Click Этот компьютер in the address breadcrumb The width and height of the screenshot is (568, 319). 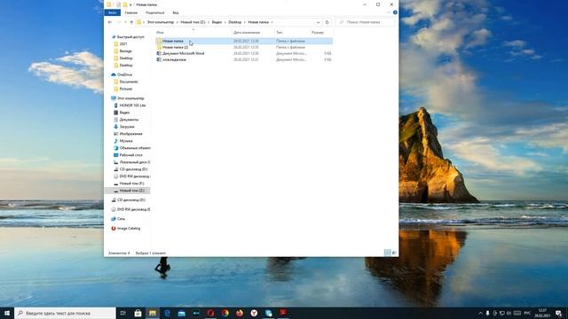pyautogui.click(x=161, y=22)
